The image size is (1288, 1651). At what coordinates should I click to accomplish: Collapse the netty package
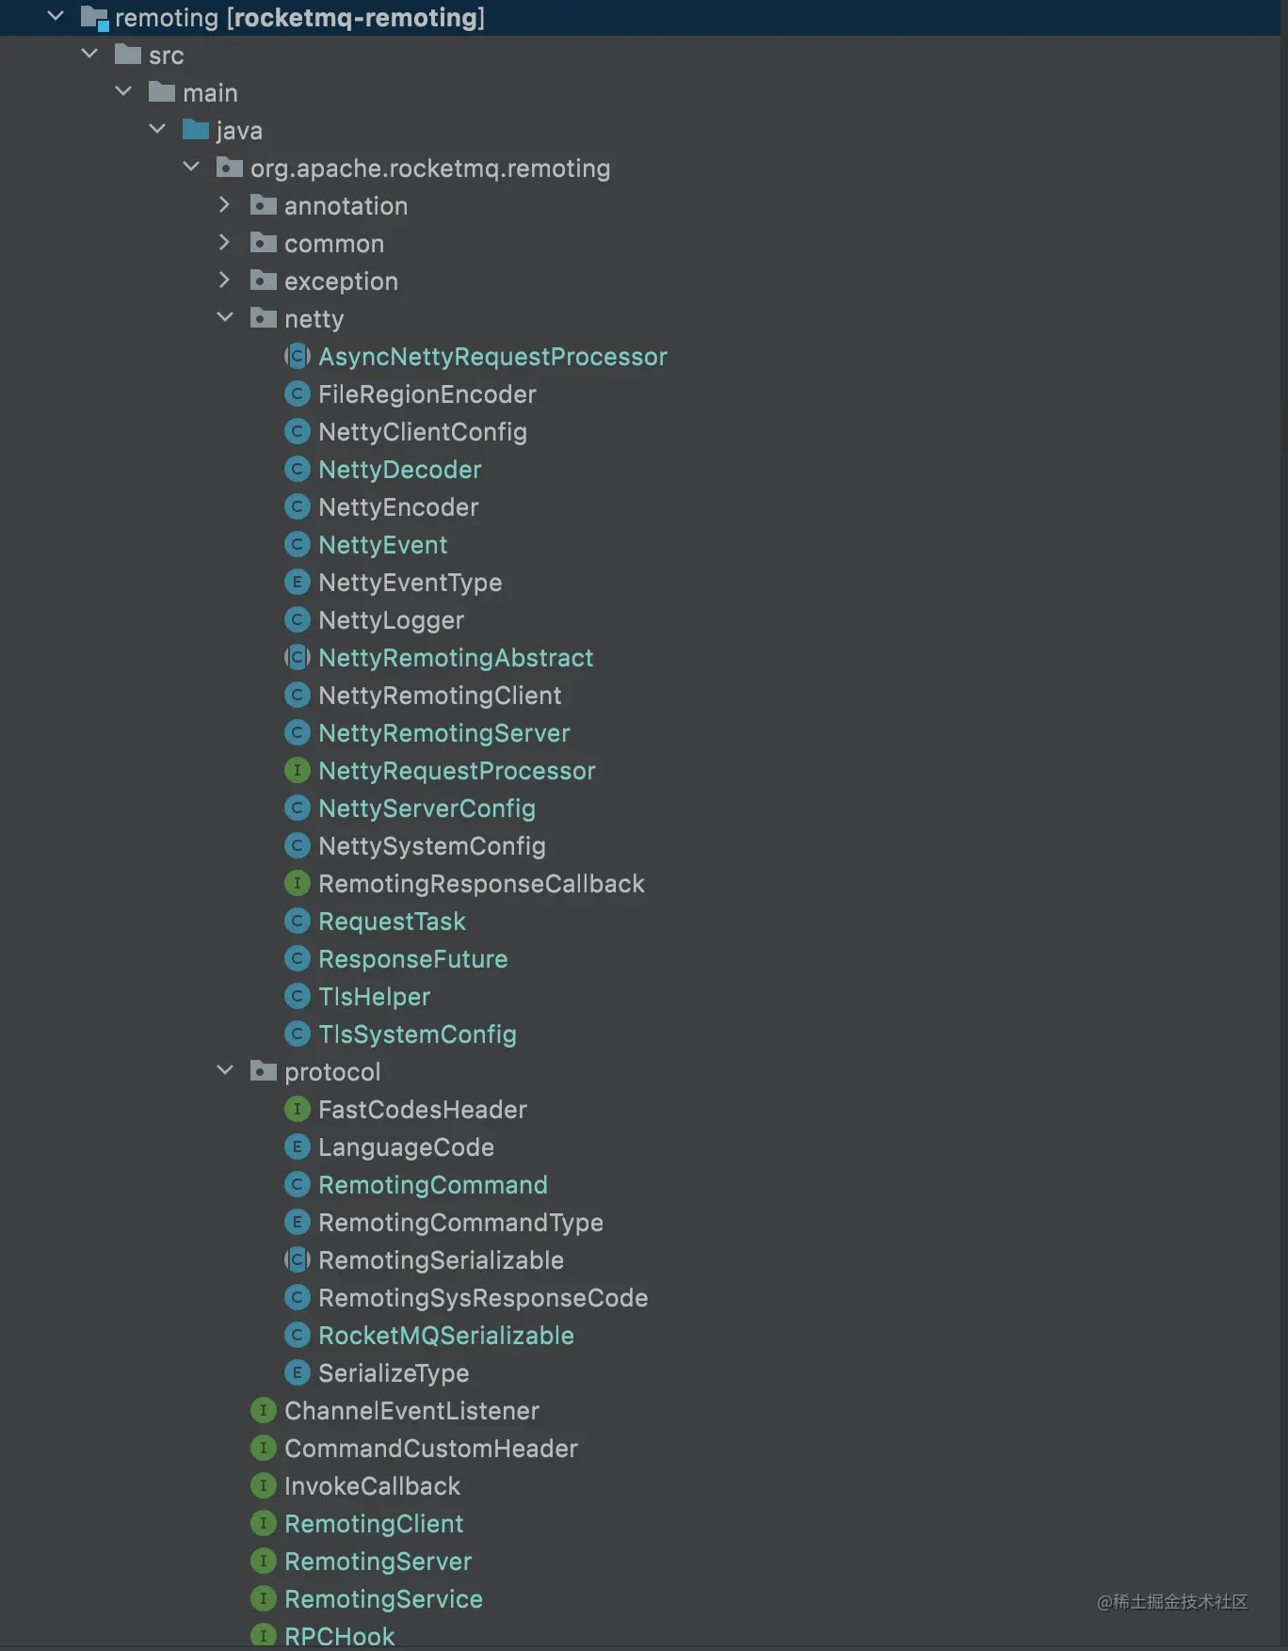pyautogui.click(x=225, y=318)
